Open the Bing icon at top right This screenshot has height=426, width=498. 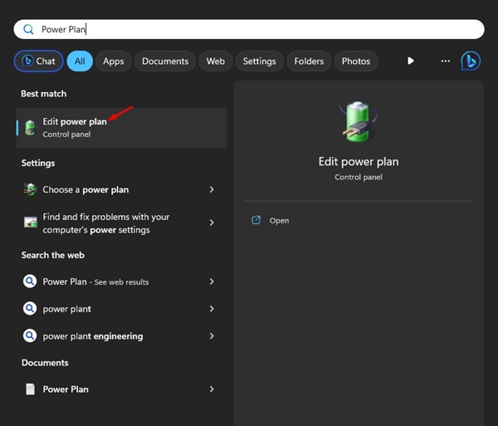(471, 61)
